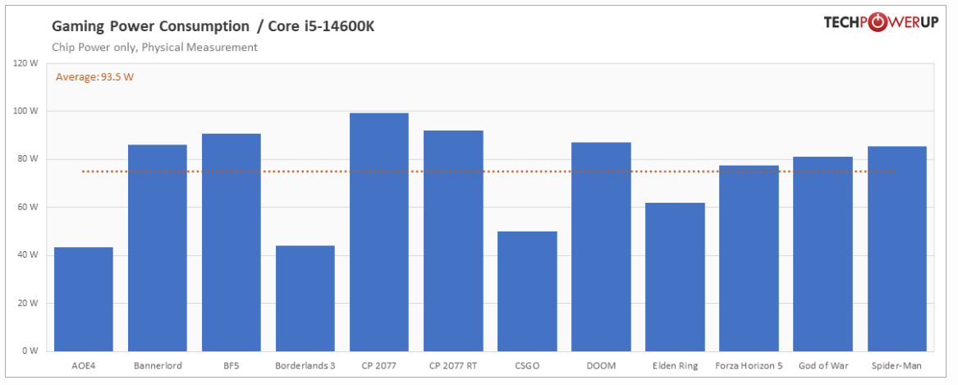Select the Bannerlord power bar
Viewport: 958px width, 385px height.
coord(158,248)
